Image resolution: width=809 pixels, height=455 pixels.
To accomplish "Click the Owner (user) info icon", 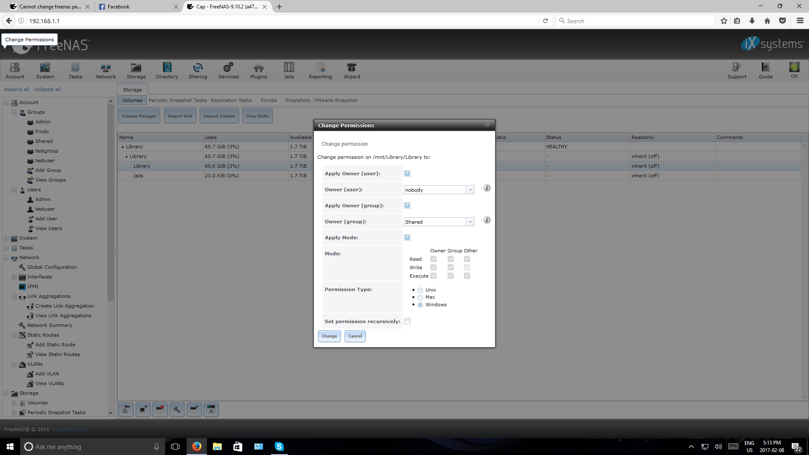I will tap(487, 188).
